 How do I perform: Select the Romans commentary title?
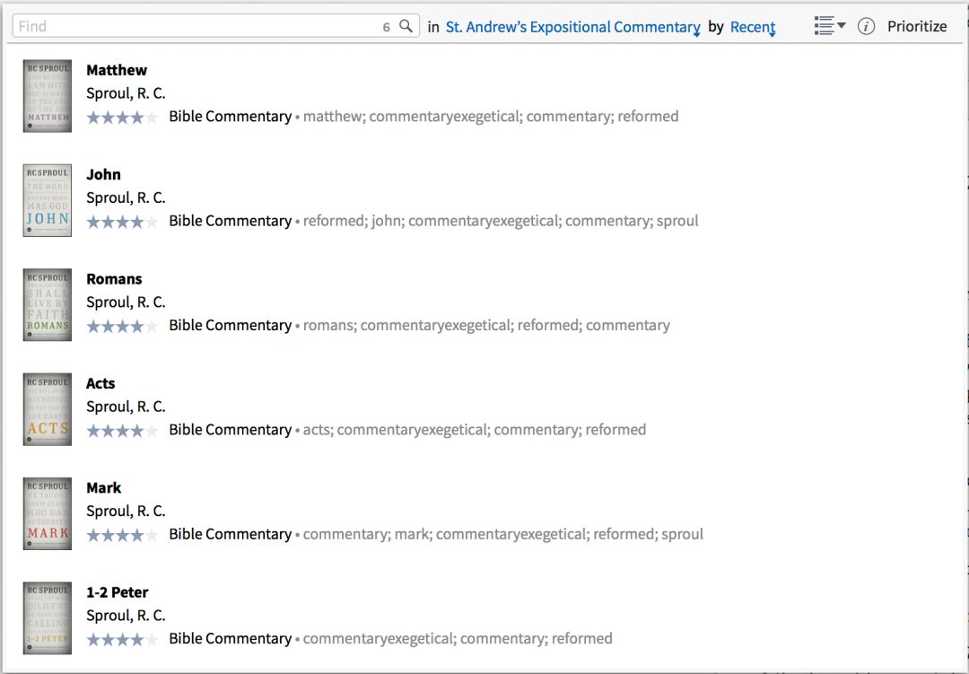(x=114, y=279)
